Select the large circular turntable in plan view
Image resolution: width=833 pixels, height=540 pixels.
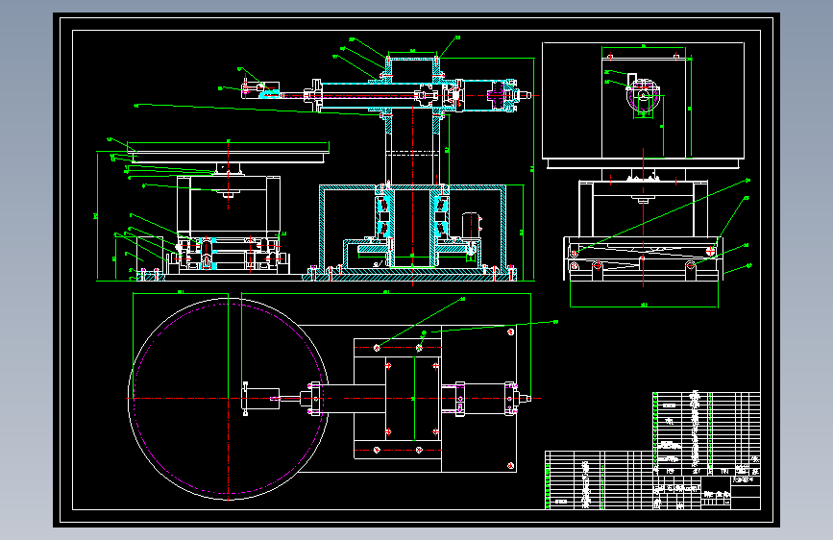tap(229, 399)
